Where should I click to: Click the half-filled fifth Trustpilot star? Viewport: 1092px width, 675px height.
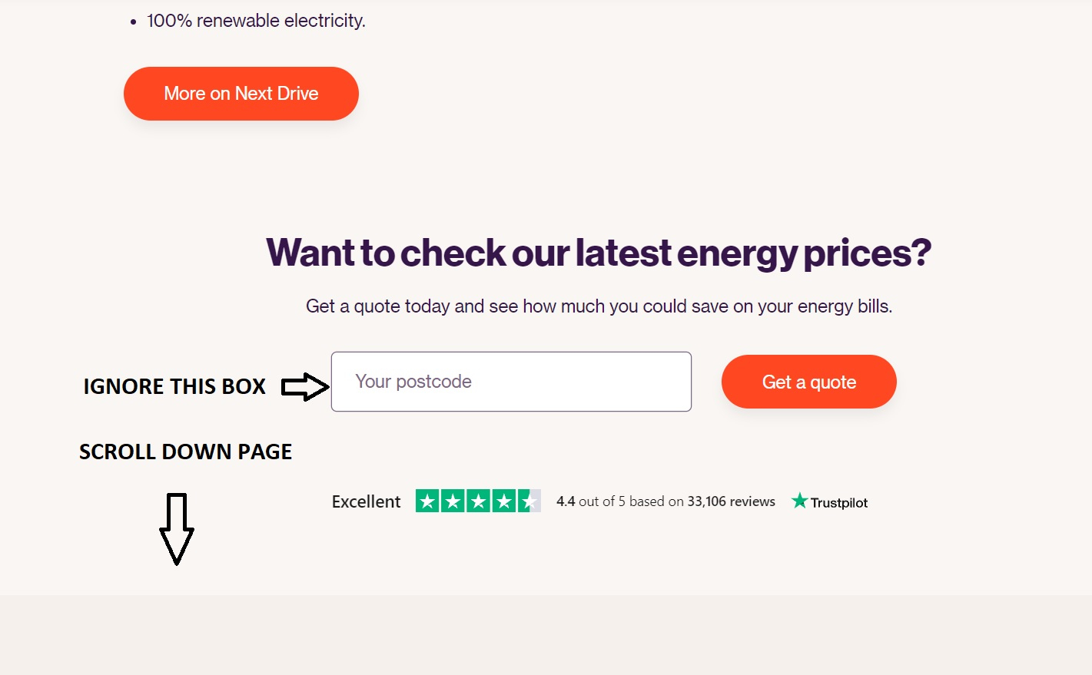click(x=529, y=501)
